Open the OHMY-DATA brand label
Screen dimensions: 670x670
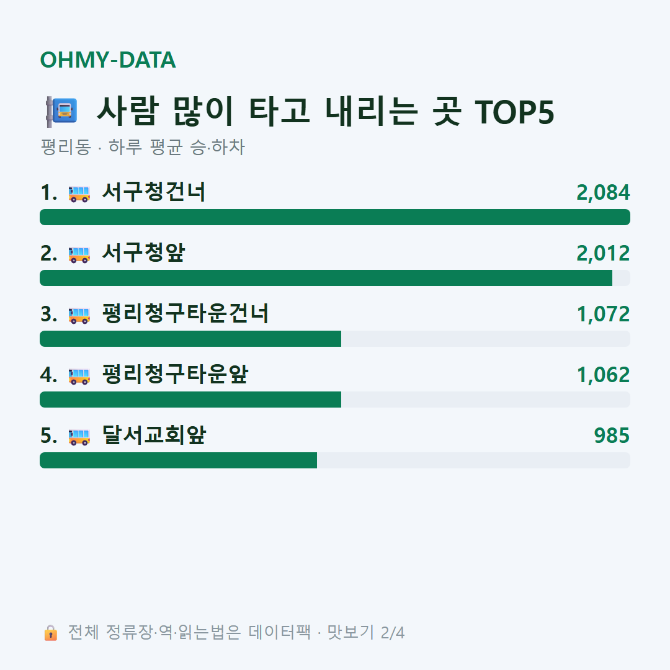pyautogui.click(x=108, y=60)
